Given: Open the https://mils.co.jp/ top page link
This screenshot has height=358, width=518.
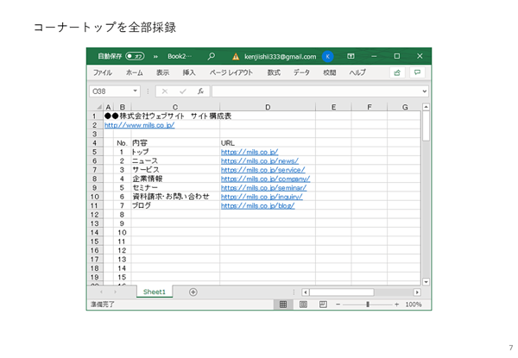Looking at the screenshot, I should (250, 152).
